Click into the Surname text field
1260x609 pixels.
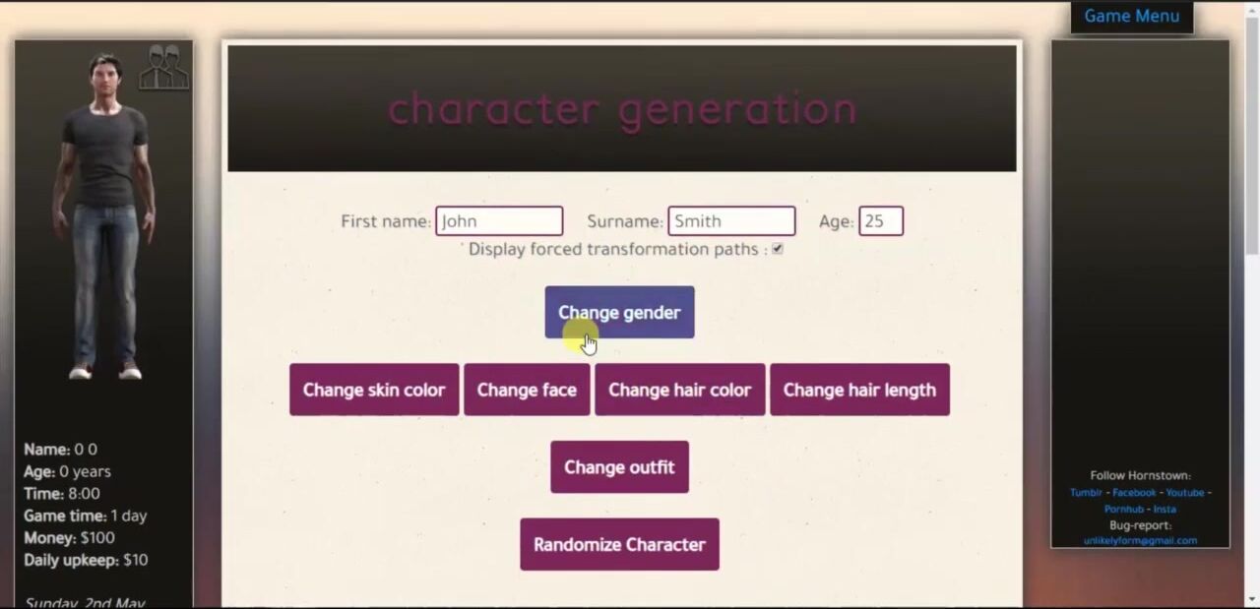(730, 221)
